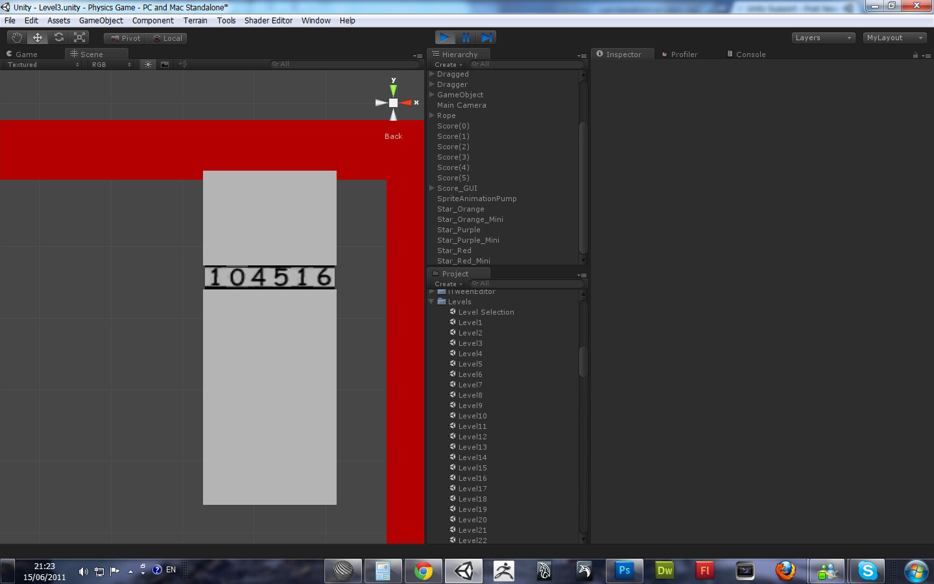The image size is (934, 584).
Task: Select the Scale tool
Action: click(79, 37)
